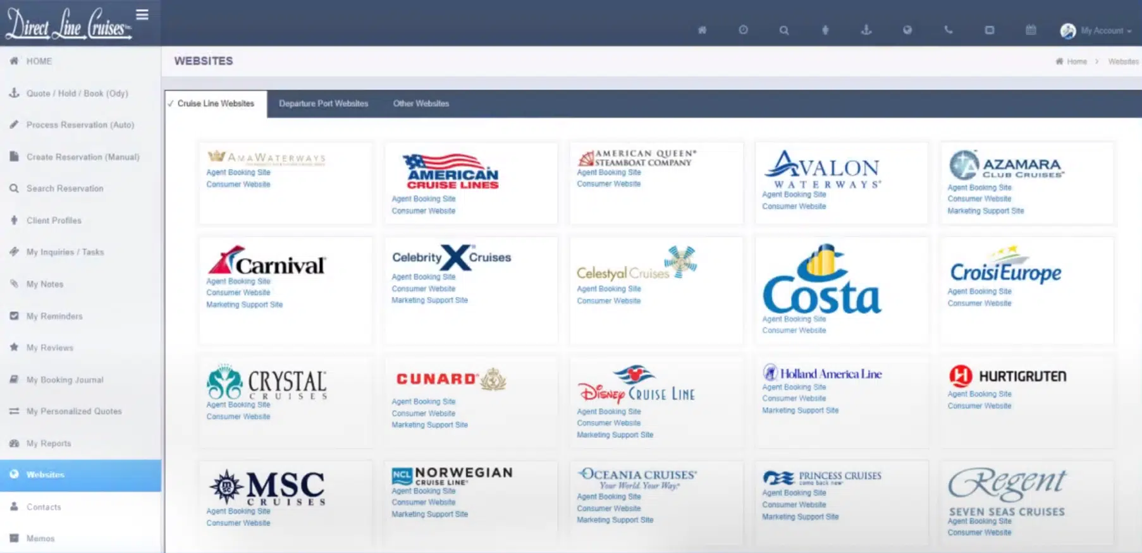Open Norwegian Marketing Support Site link

[x=429, y=514]
